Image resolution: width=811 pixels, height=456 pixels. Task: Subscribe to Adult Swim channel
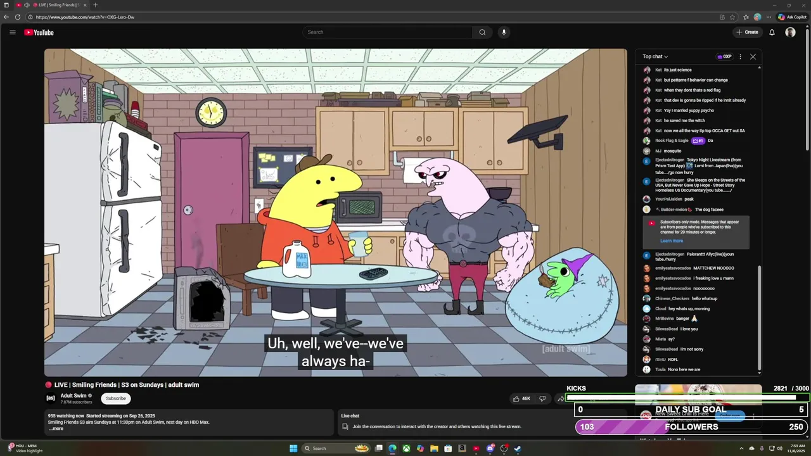[x=115, y=398]
